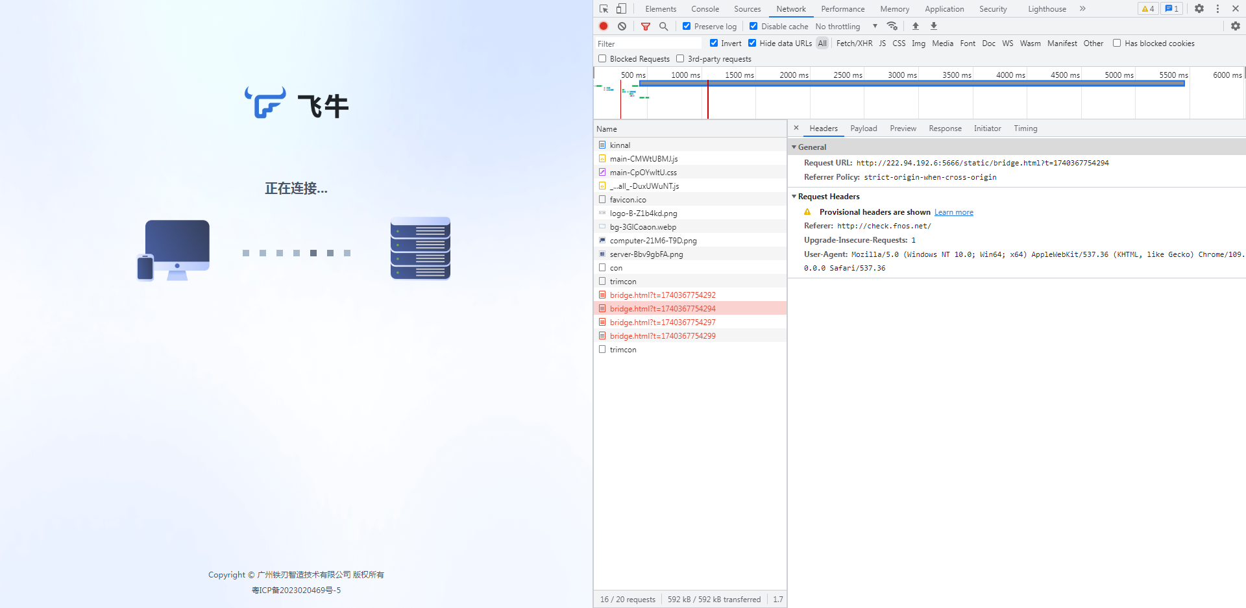
Task: Filter requests by JS type
Action: click(x=882, y=43)
